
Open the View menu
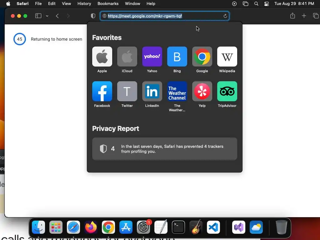(x=66, y=4)
